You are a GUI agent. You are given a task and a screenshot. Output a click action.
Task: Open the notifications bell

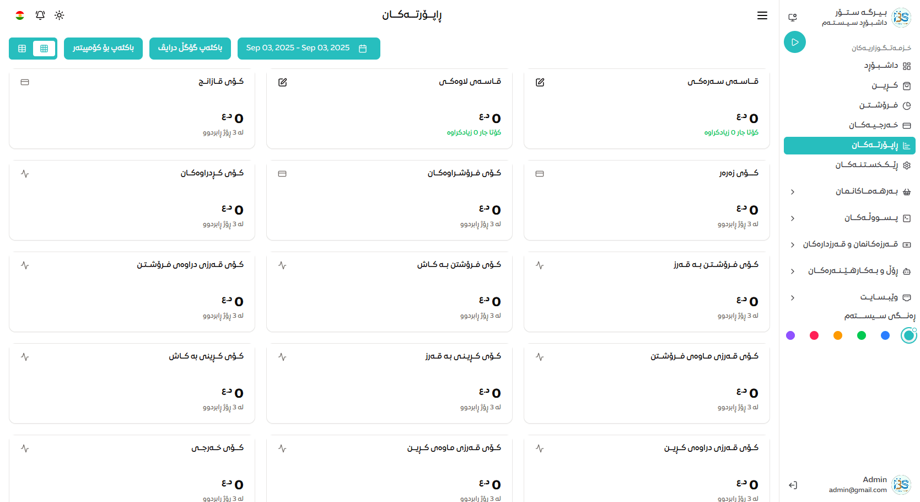click(x=40, y=15)
